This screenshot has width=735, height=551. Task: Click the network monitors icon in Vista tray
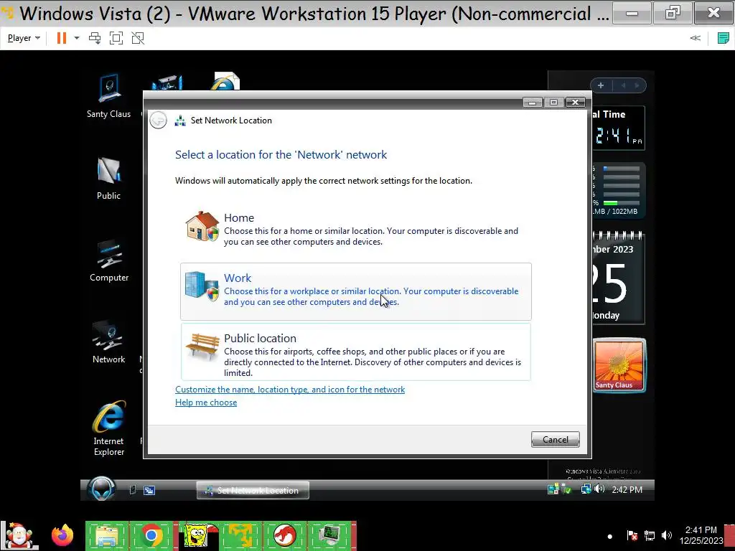click(x=586, y=489)
